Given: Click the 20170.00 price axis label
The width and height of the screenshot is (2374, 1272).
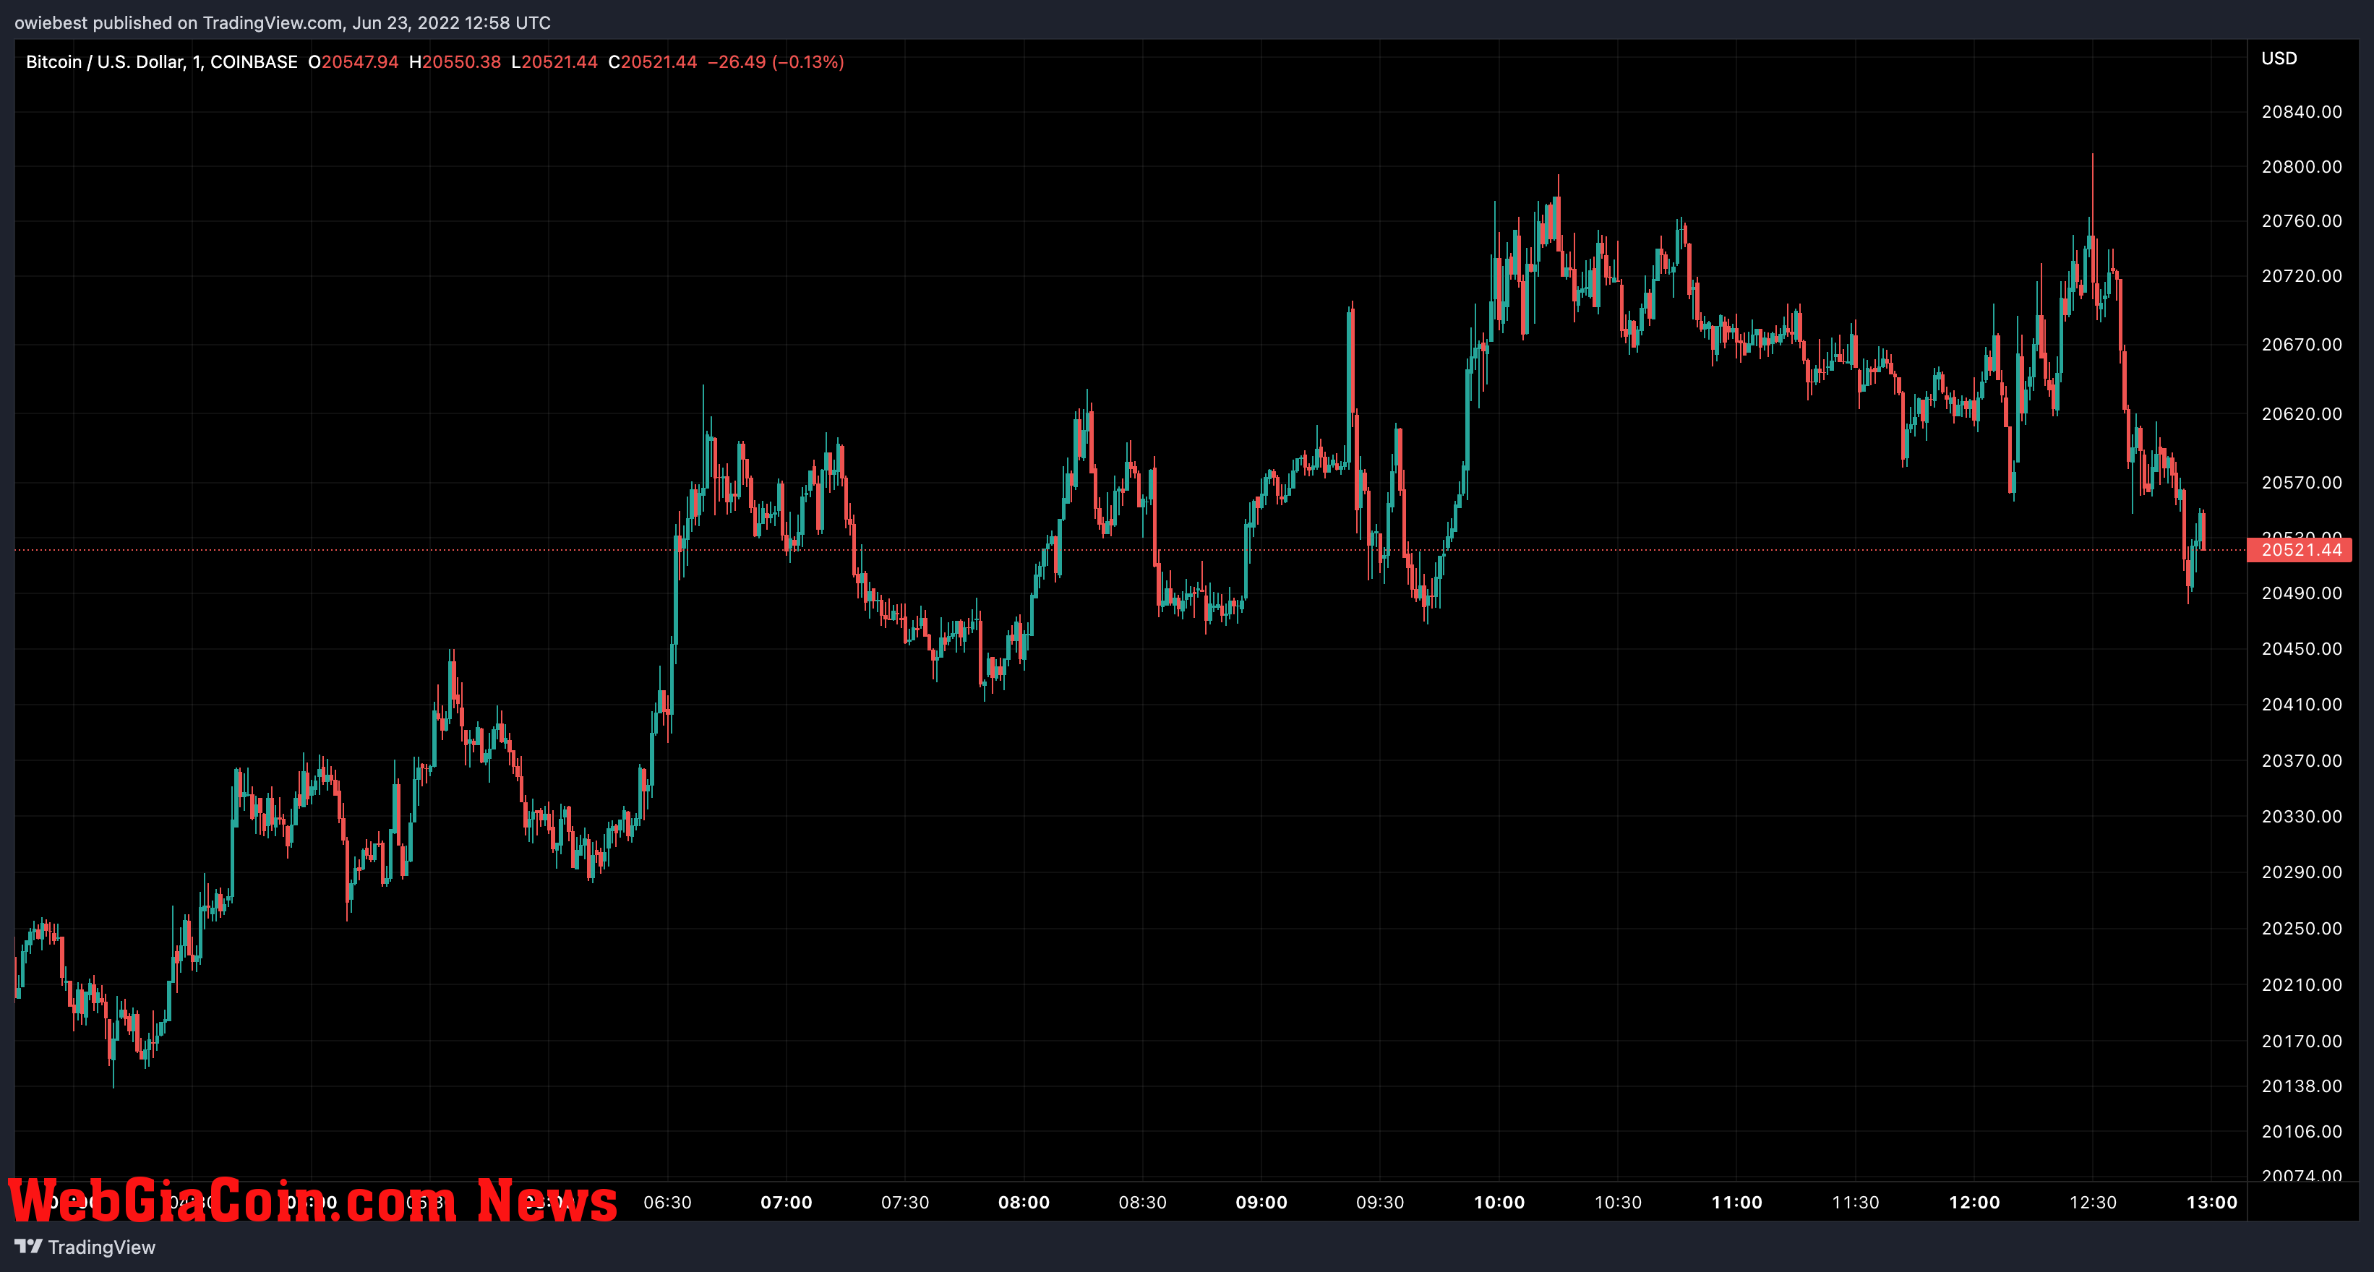Looking at the screenshot, I should pyautogui.click(x=2301, y=1041).
